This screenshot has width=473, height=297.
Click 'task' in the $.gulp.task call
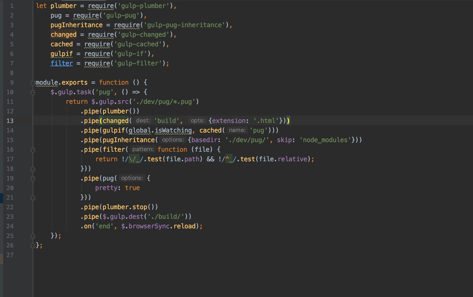84,92
